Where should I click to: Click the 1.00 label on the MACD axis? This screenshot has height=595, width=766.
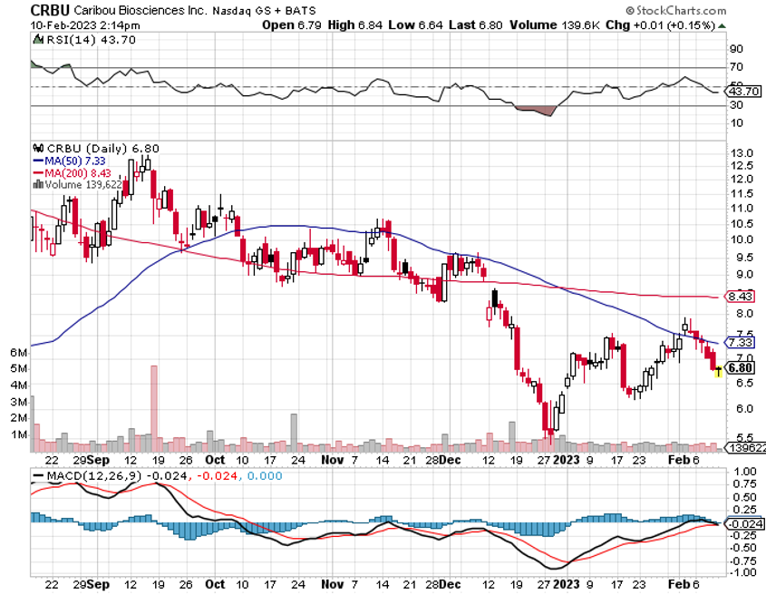745,472
